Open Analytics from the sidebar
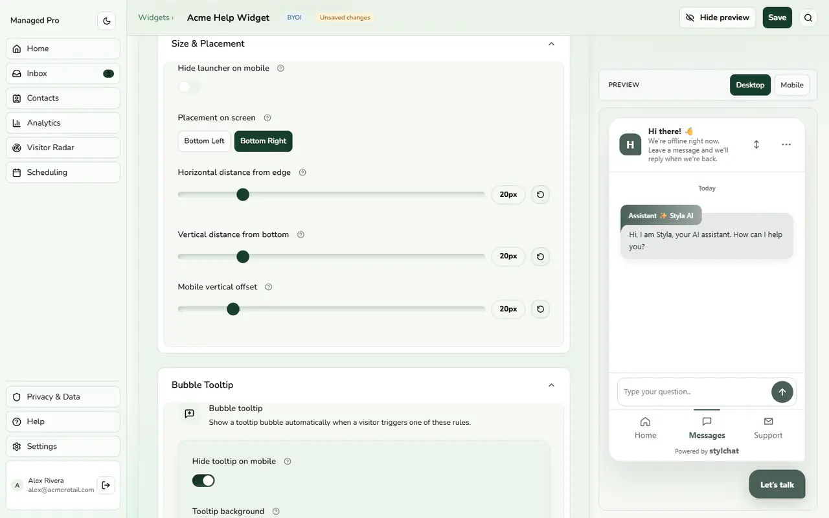Screen dimensions: 829x518 63,123
